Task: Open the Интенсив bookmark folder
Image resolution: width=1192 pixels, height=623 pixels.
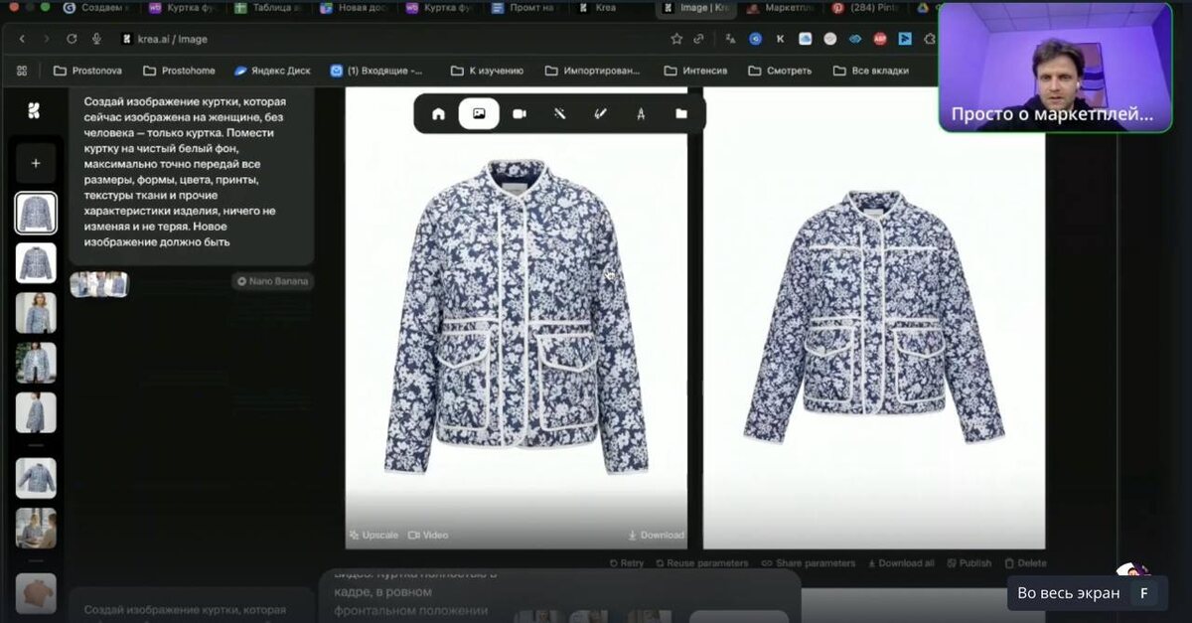Action: click(x=695, y=71)
